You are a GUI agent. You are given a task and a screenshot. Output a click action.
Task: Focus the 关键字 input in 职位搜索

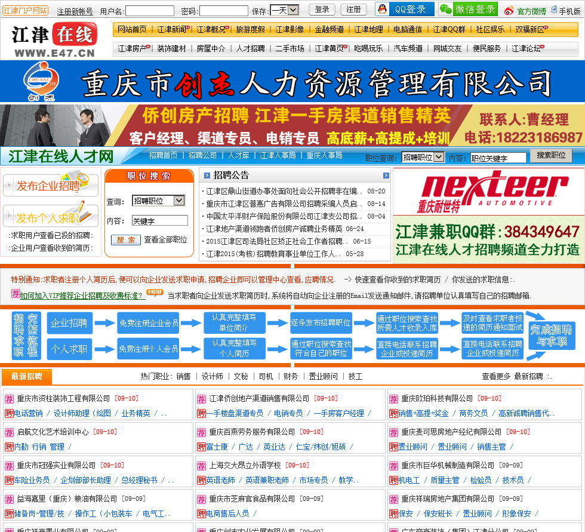160,220
